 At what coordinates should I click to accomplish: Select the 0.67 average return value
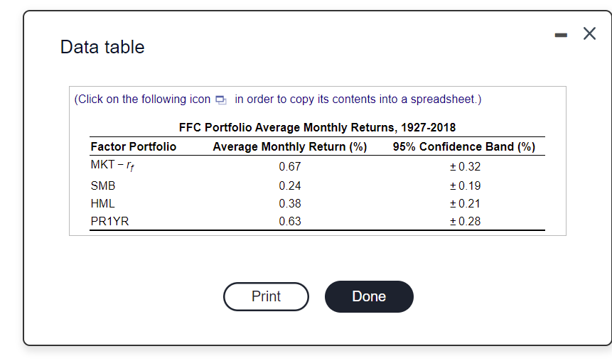(290, 167)
